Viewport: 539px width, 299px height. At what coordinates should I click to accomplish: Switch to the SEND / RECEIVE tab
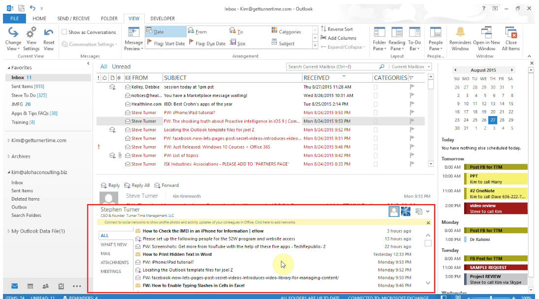pos(73,19)
